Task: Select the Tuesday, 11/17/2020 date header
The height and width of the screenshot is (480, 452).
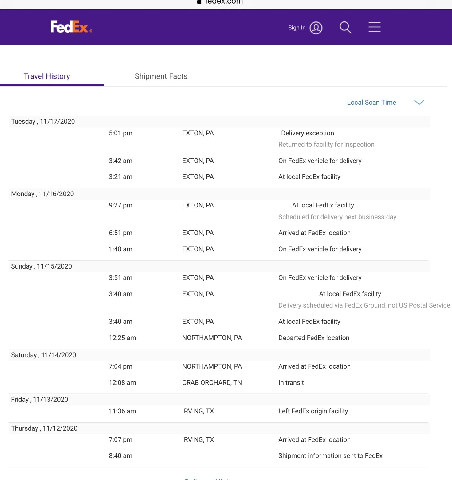Action: pos(43,122)
